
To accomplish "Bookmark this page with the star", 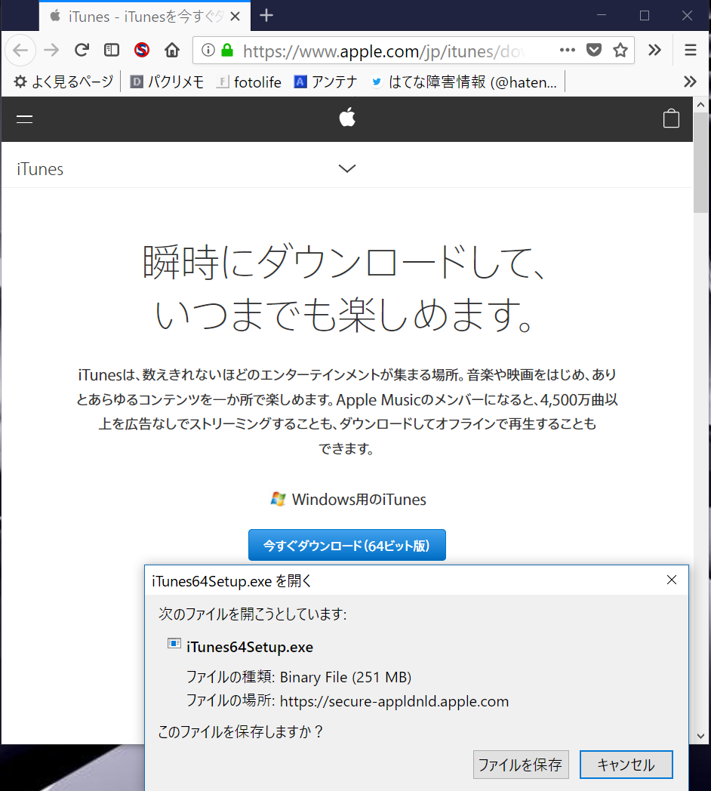I will point(620,50).
